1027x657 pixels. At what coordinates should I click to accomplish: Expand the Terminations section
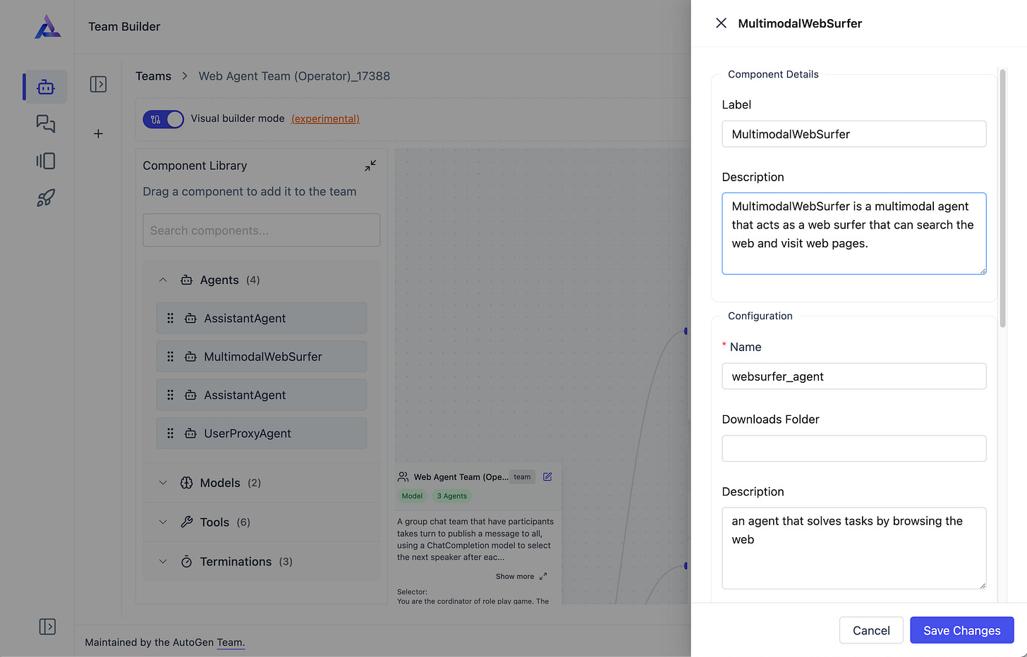coord(163,561)
